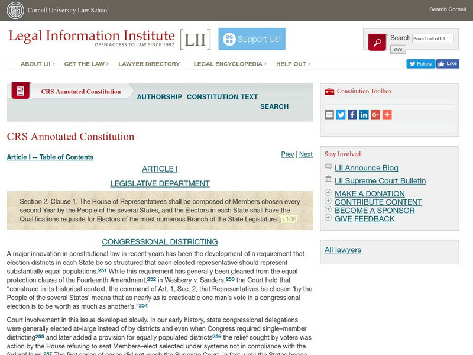Click the email share icon
The height and width of the screenshot is (355, 473).
(x=329, y=115)
